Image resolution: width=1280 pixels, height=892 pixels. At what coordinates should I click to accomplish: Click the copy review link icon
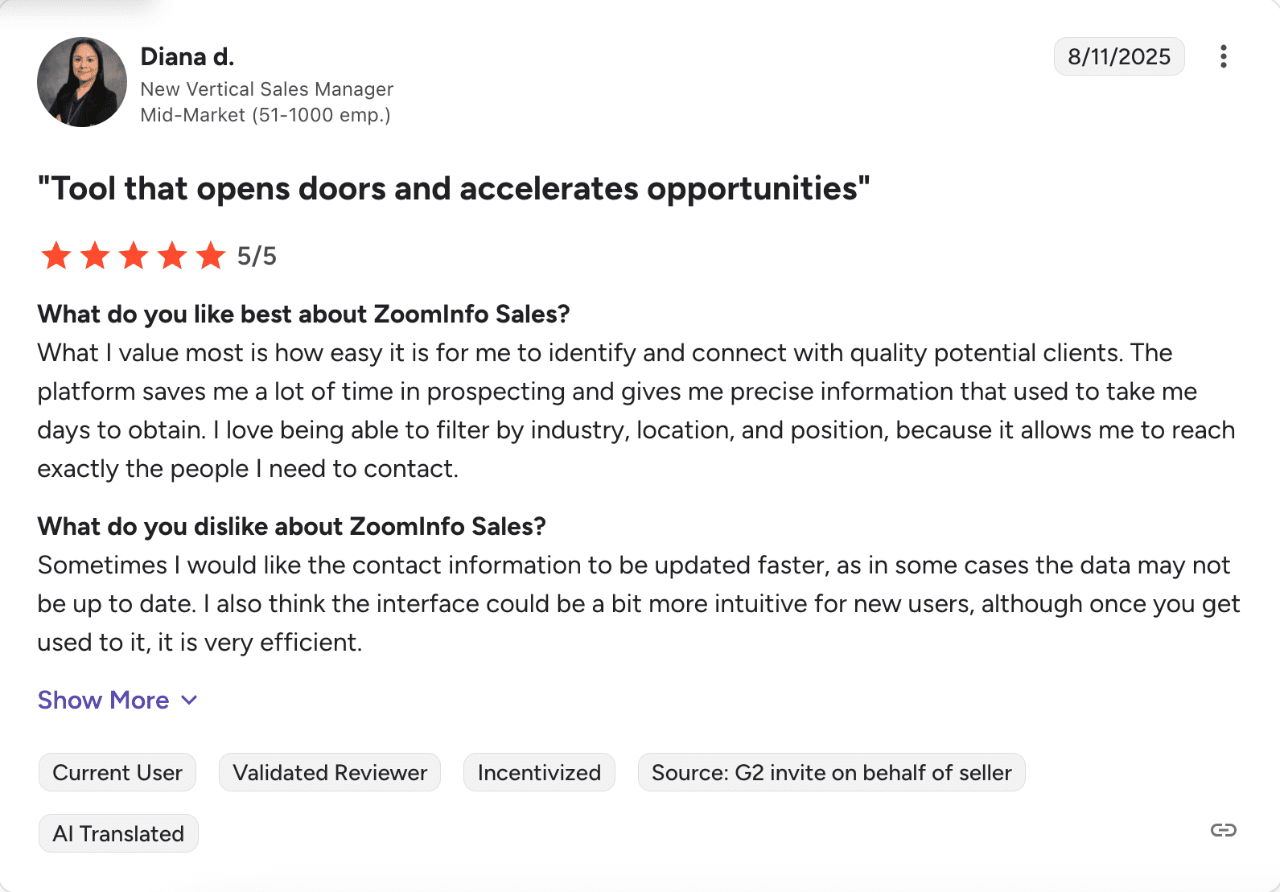pos(1223,830)
